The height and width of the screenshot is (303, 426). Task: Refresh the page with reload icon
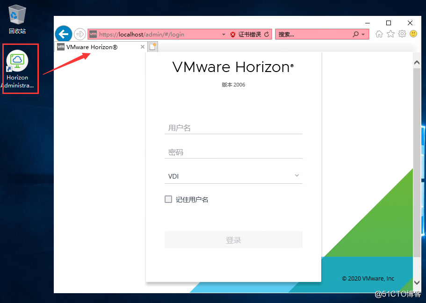click(267, 34)
